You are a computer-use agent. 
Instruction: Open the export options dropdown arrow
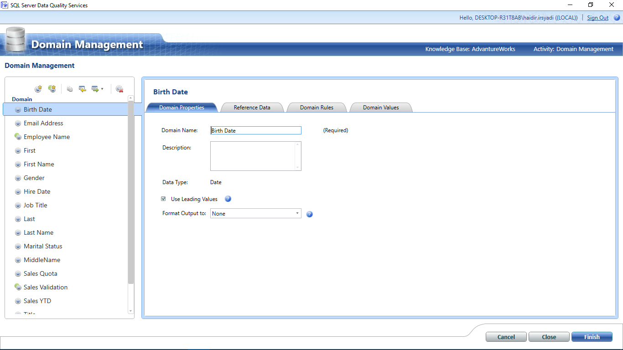102,89
